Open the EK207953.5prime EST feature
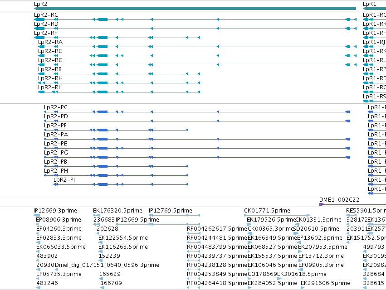Viewport: 386px width, 290px height. (300, 251)
